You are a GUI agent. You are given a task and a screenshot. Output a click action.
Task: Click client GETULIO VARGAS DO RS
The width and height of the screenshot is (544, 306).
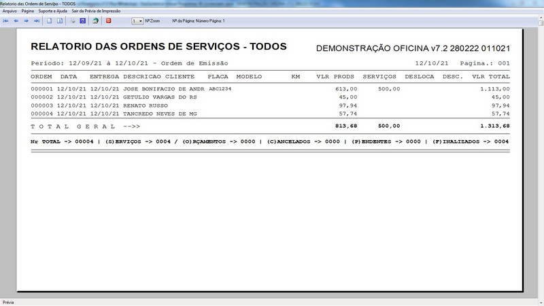(160, 97)
